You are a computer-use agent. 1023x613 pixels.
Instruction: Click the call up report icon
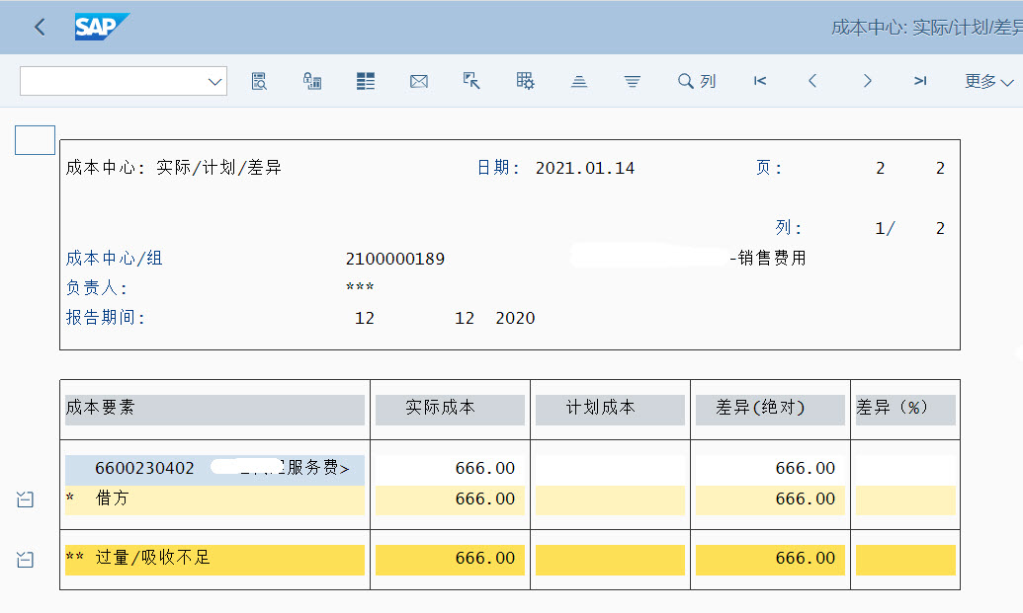(312, 81)
